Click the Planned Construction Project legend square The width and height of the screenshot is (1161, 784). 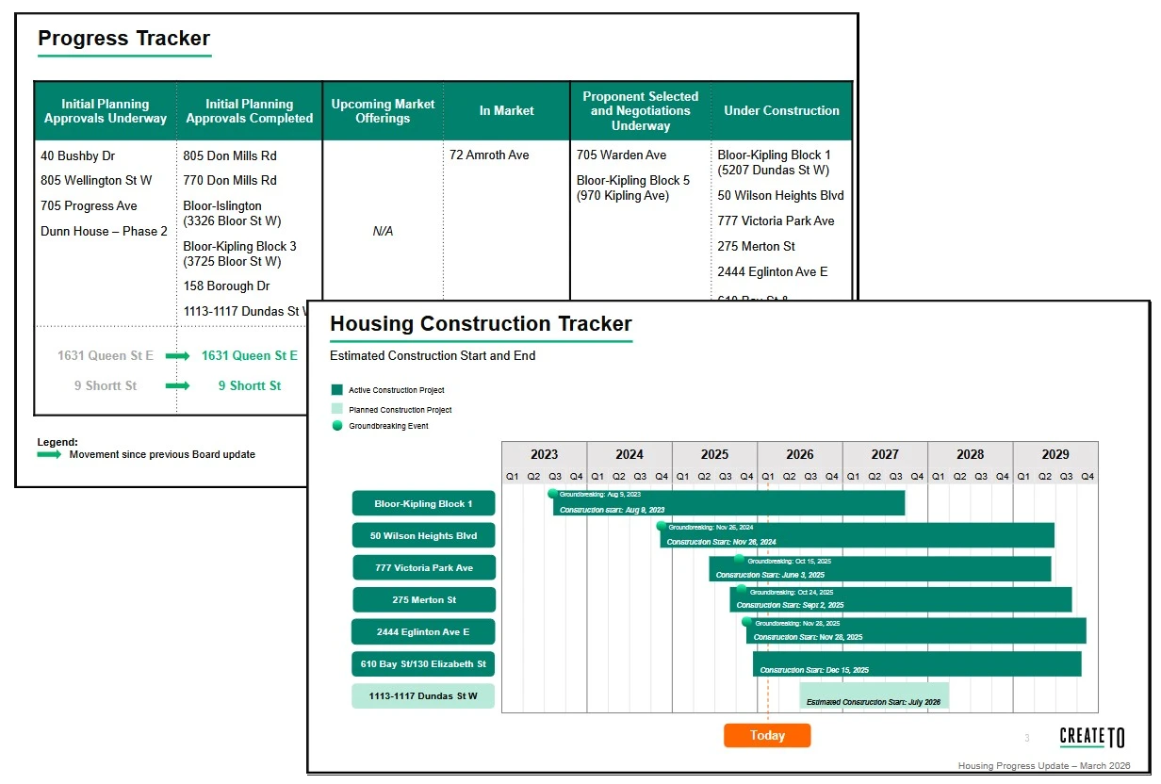(336, 409)
